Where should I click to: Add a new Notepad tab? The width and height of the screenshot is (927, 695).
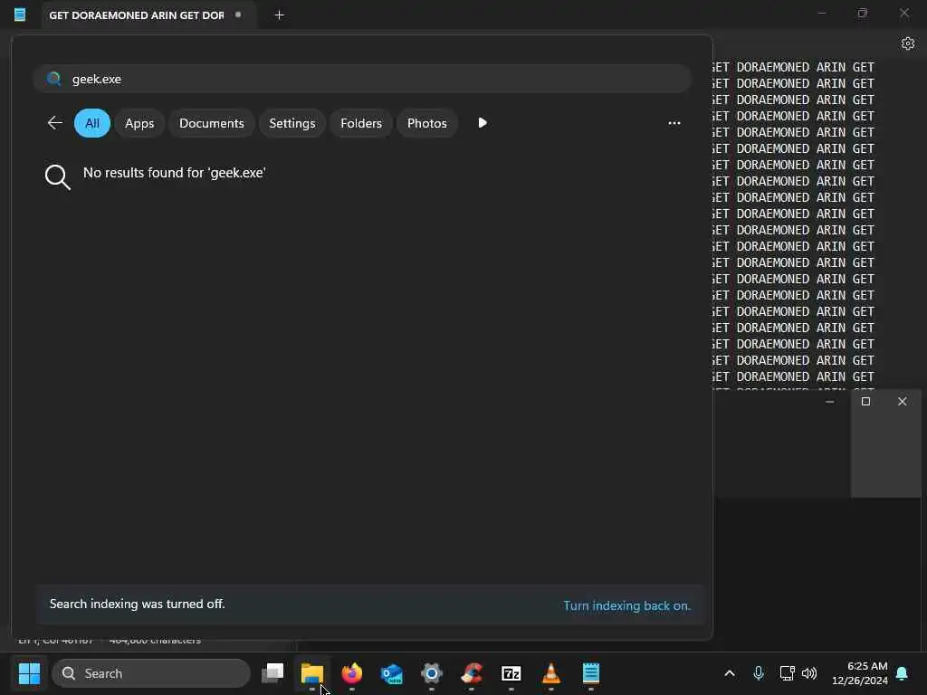pos(280,15)
